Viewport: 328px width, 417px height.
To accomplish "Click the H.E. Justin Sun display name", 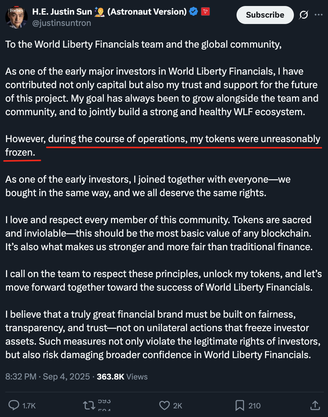I will click(62, 12).
